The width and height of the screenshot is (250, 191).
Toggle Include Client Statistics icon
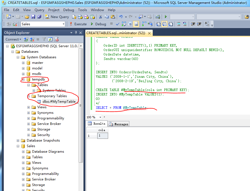(150, 24)
